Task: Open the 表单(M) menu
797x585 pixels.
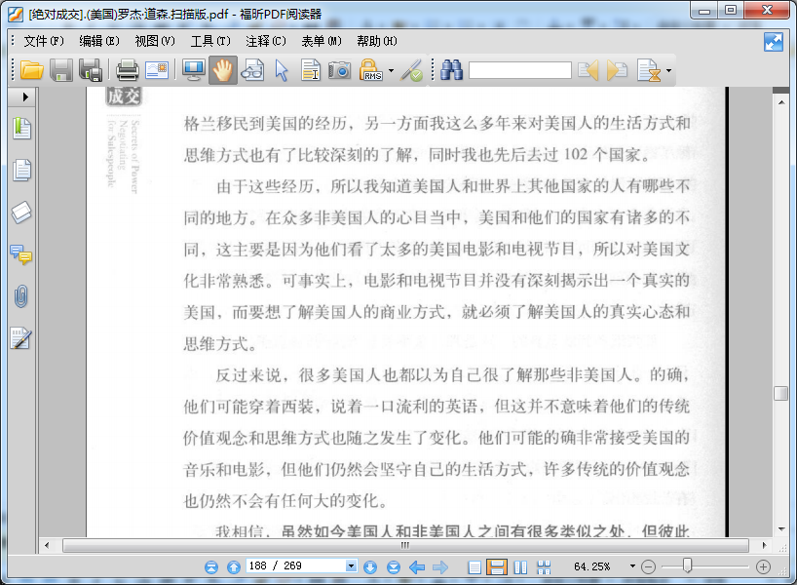Action: 322,41
